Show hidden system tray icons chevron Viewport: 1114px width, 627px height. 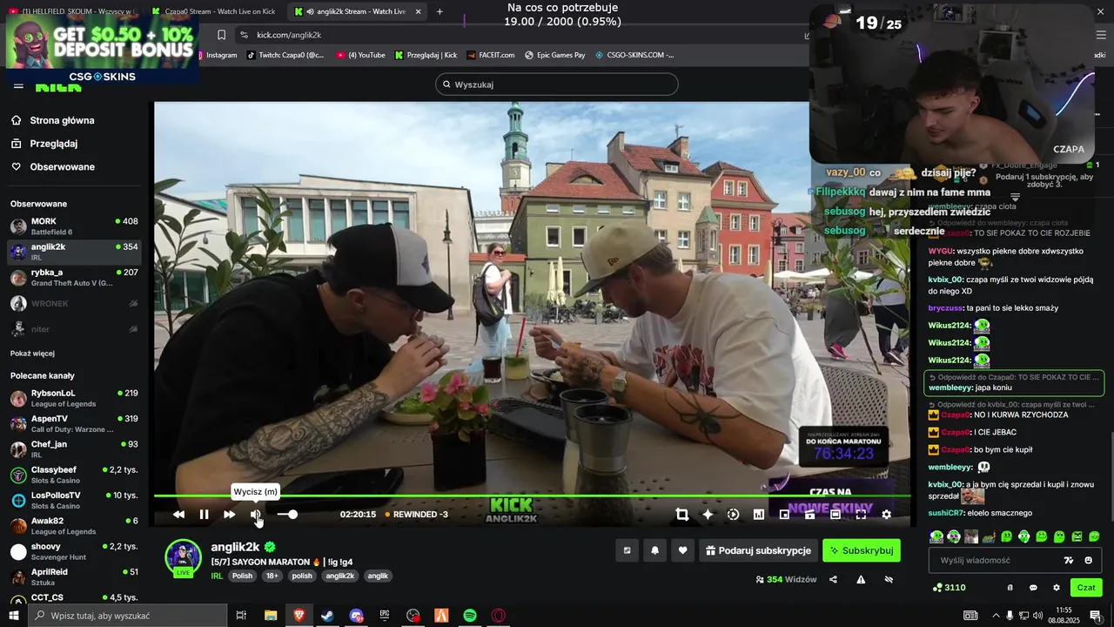coord(996,616)
